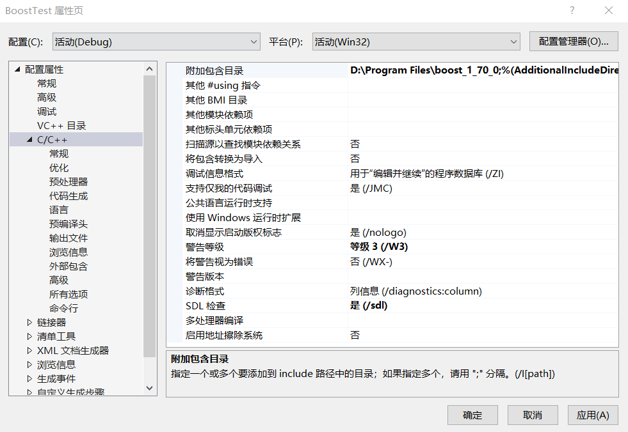Click the 是 (/sdl) value
Viewport: 628px width, 432px height.
coord(369,305)
